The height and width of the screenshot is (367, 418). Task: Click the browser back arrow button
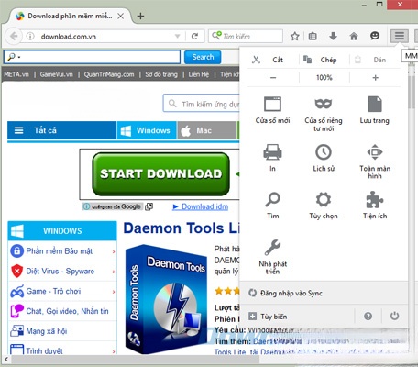(14, 36)
